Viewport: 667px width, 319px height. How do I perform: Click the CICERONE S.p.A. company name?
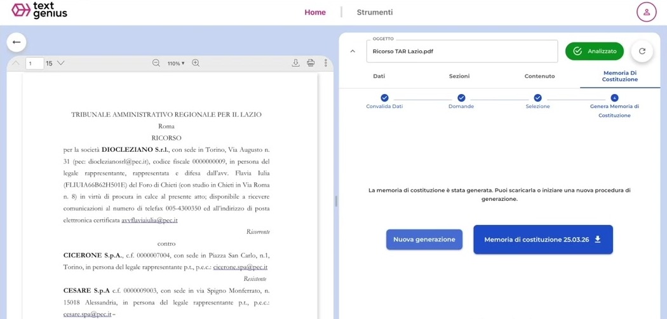[x=93, y=255]
